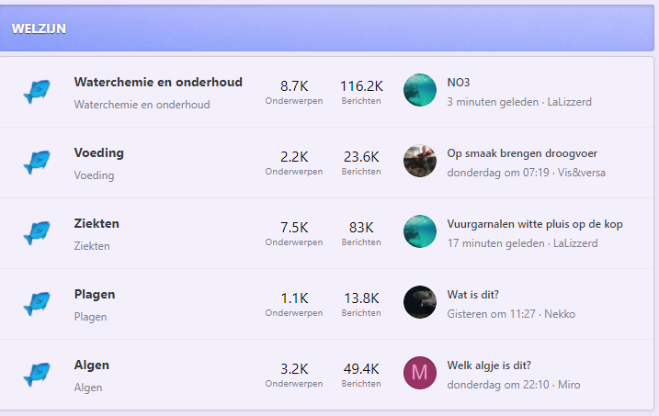Click the fish icon beside Ziekten forum

click(x=37, y=232)
